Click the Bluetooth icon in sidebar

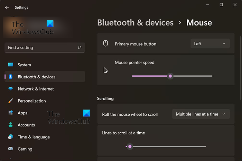pyautogui.click(x=11, y=77)
